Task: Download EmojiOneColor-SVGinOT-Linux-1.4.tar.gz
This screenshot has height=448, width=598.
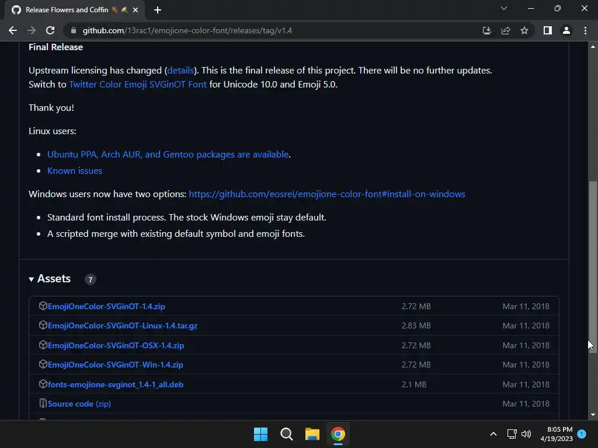Action: (x=123, y=325)
